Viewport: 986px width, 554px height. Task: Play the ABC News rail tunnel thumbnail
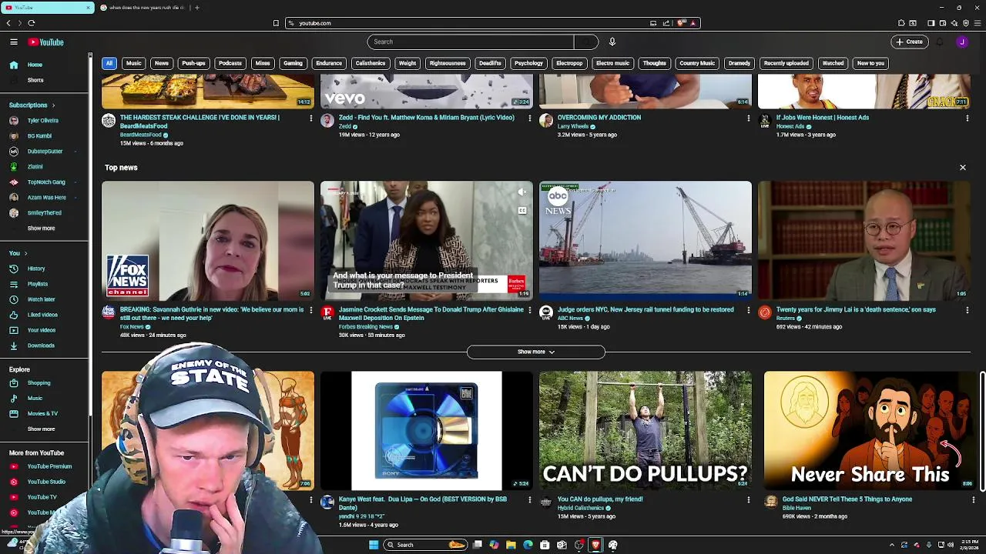point(646,240)
